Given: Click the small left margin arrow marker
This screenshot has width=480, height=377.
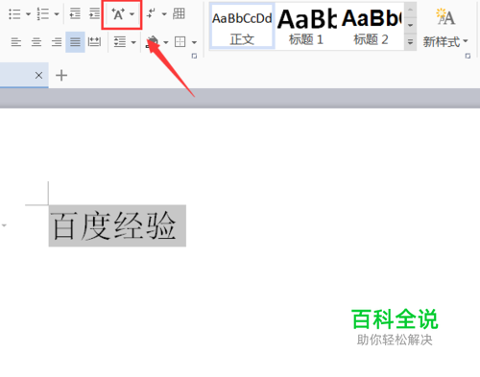Looking at the screenshot, I should click(4, 225).
